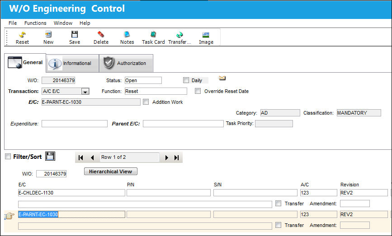Viewport: 392px width, 236px height.
Task: Select the E-CHLDEC-1130 E/C cell
Action: tap(71, 193)
